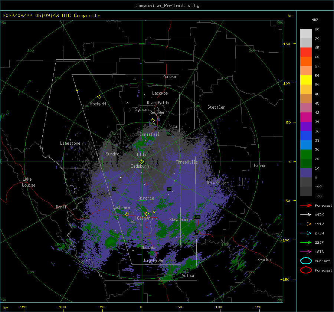
Task: Click the white cross marker west of Hanna
Action: (x=210, y=149)
